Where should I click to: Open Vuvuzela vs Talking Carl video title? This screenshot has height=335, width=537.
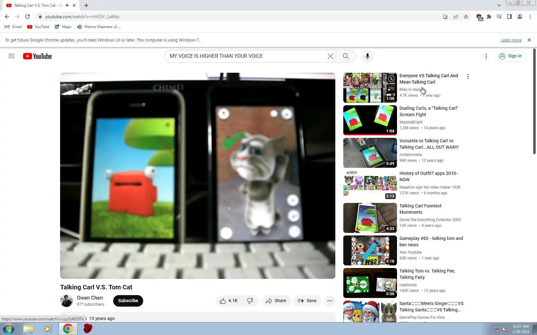tap(429, 144)
